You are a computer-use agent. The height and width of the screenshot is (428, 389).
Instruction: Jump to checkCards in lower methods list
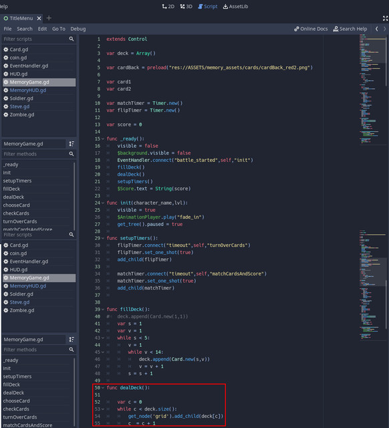37,409
